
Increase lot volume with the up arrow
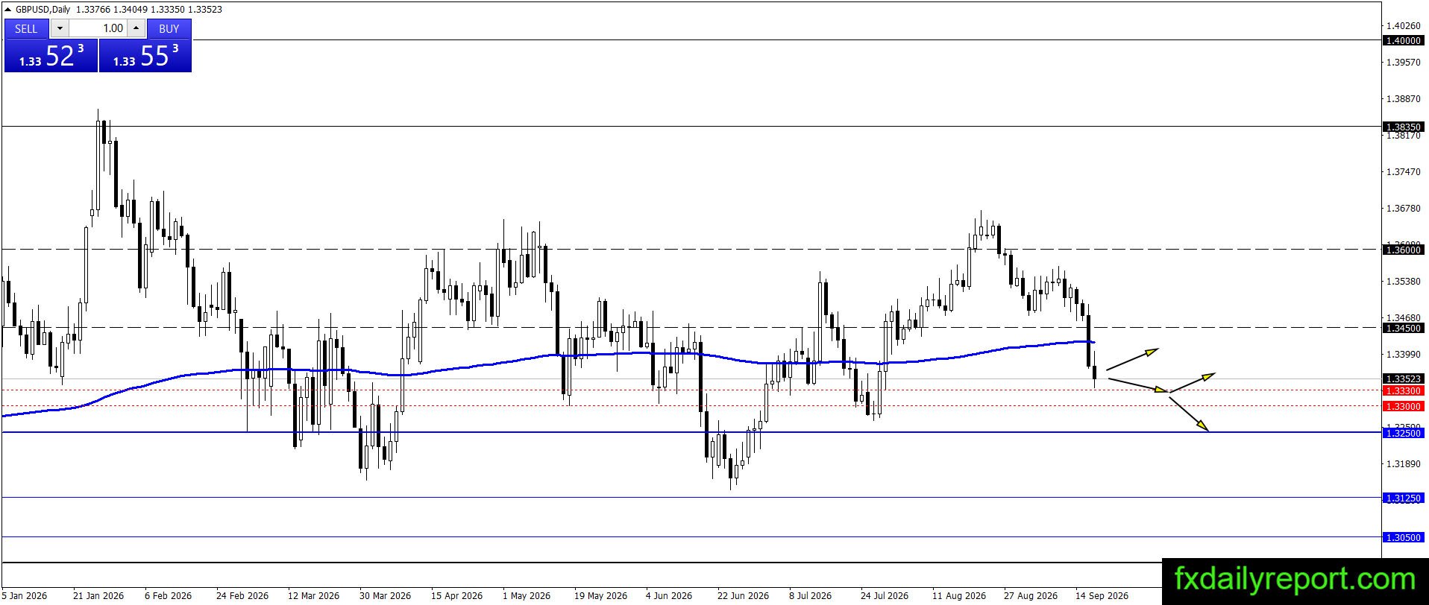click(136, 28)
